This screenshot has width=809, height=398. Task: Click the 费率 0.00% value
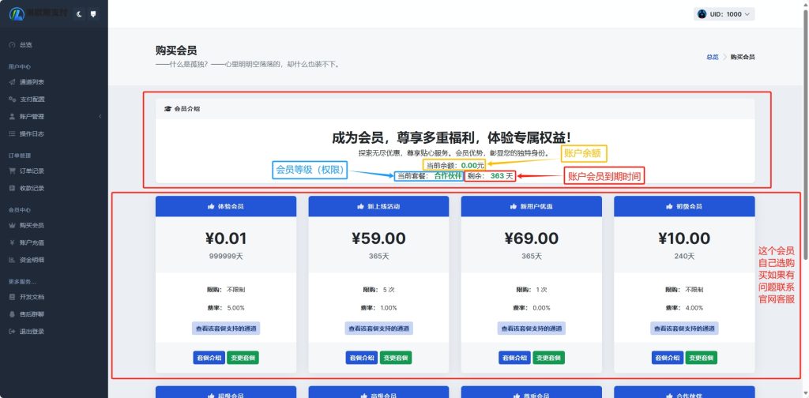click(541, 308)
